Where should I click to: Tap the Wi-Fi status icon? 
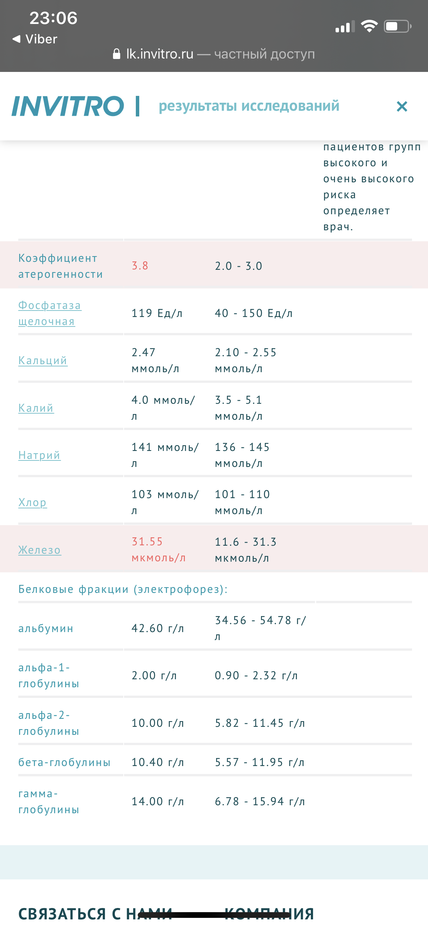369,26
